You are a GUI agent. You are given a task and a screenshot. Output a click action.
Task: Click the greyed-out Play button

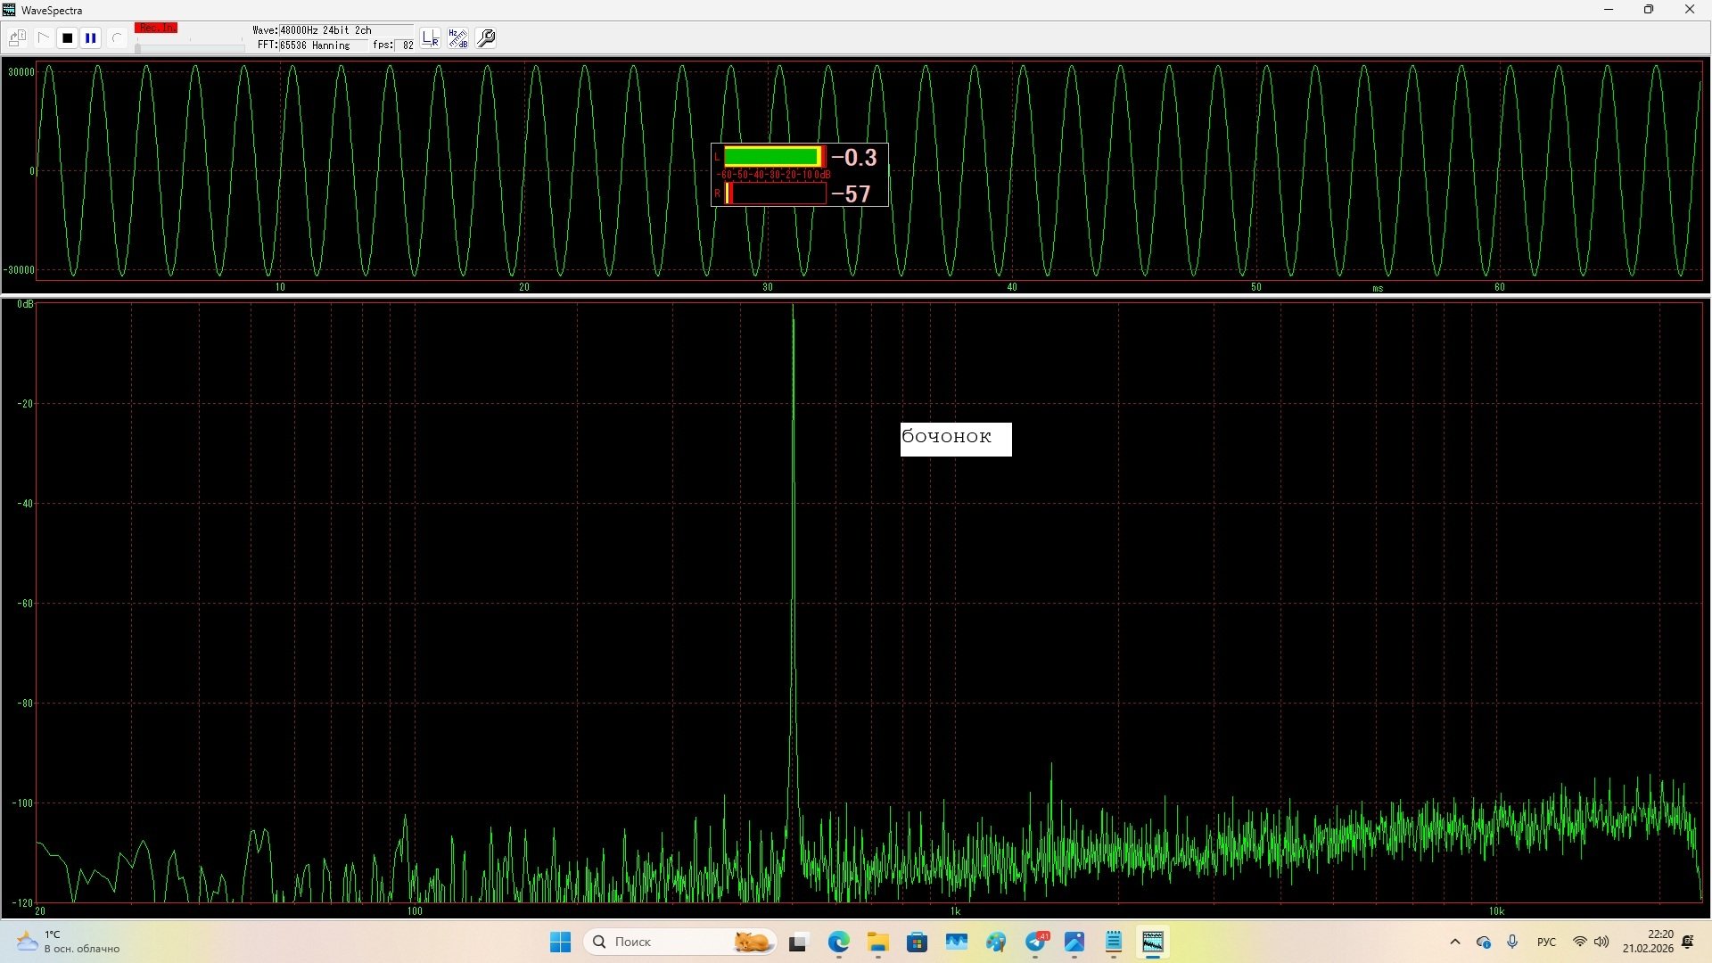pyautogui.click(x=43, y=38)
